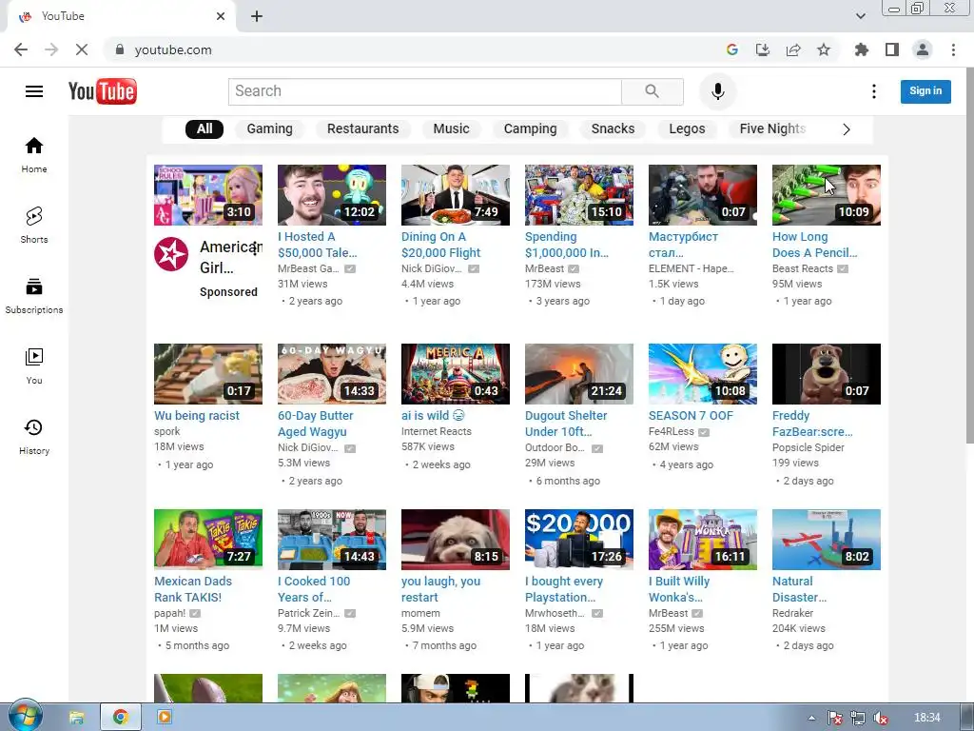The width and height of the screenshot is (974, 731).
Task: Click the search magnifier button
Action: click(653, 91)
